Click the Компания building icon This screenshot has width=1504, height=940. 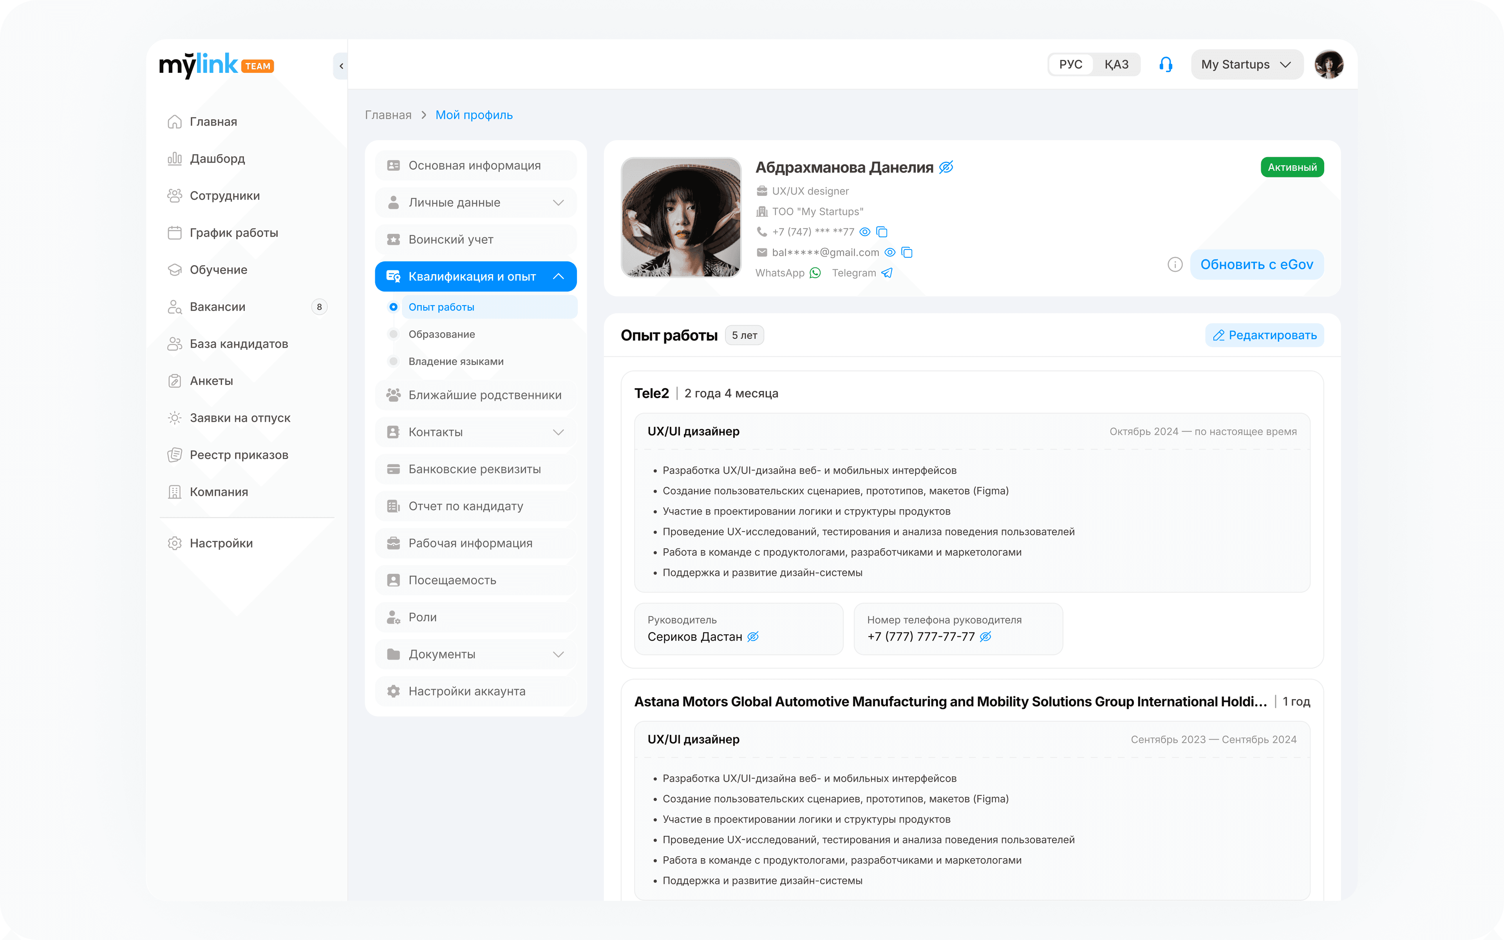click(175, 492)
